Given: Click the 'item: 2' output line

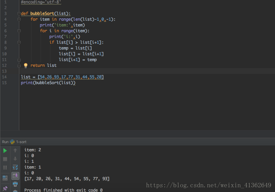Looking at the screenshot, I should [32, 150].
